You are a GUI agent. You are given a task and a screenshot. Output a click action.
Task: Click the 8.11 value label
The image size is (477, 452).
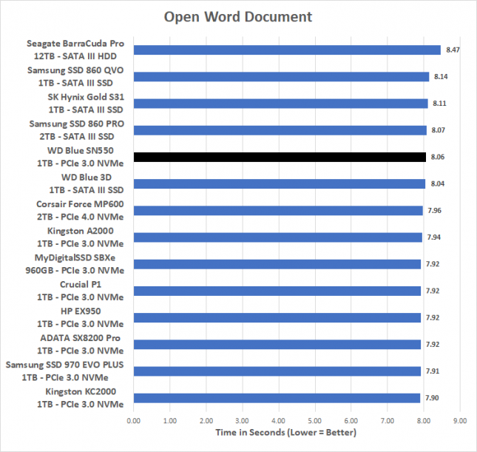439,104
